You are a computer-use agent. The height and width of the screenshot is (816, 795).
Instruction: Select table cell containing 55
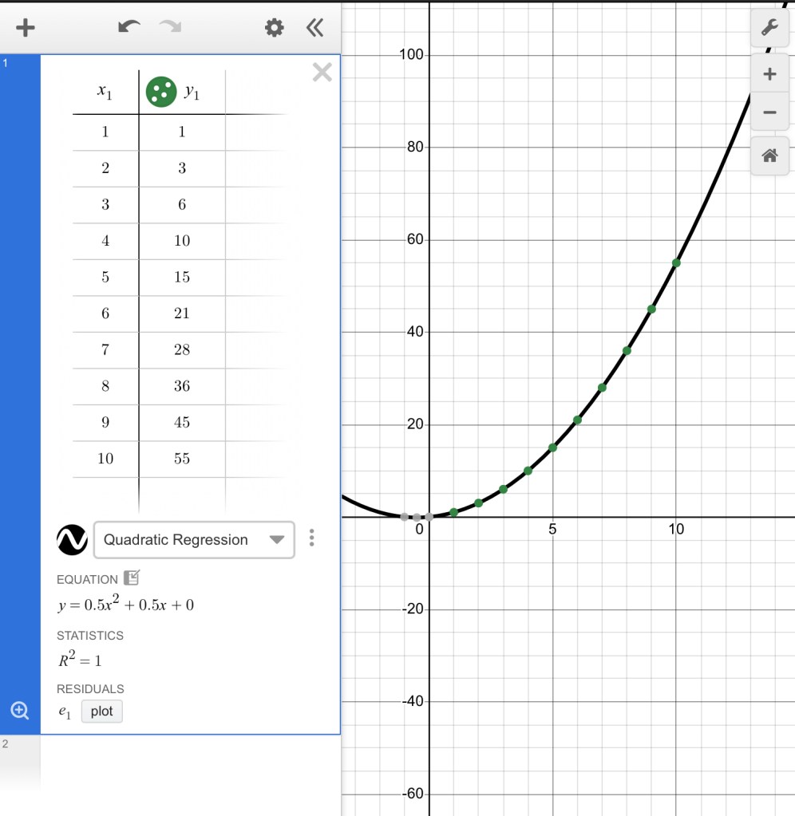(x=182, y=459)
